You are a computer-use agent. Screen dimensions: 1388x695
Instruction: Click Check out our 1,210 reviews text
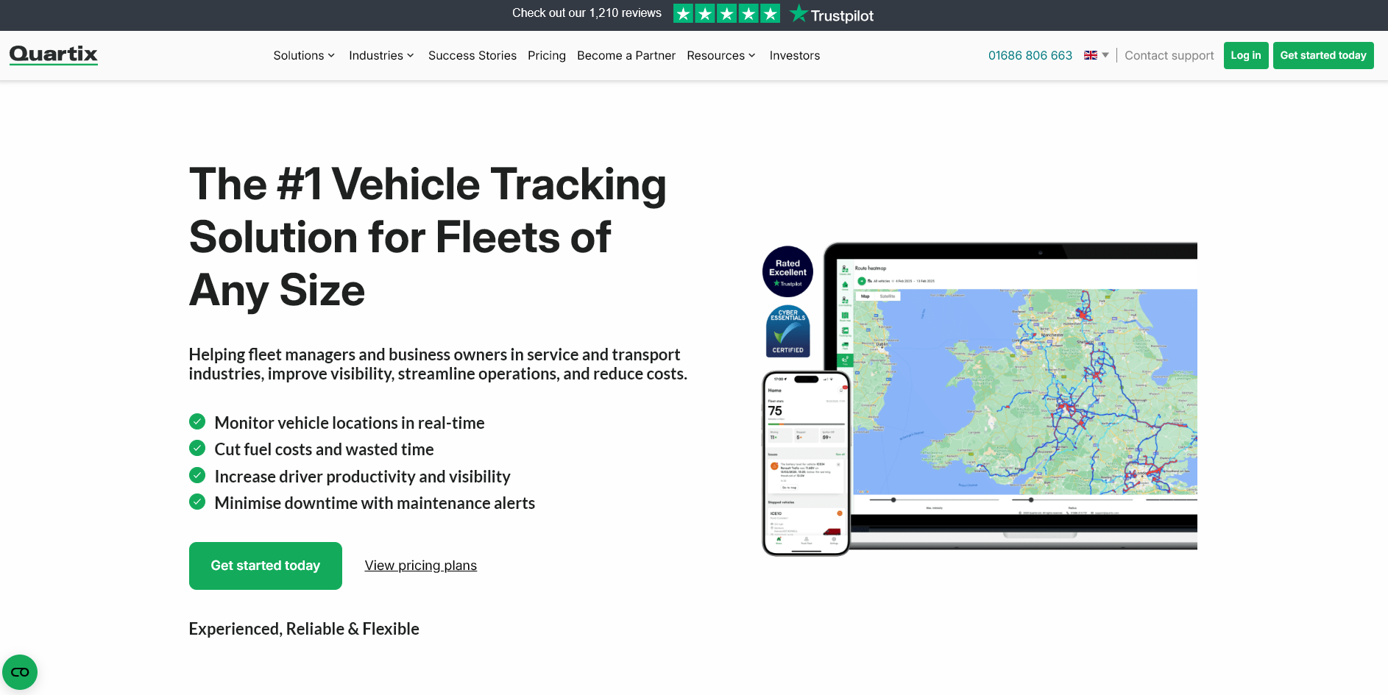click(587, 13)
